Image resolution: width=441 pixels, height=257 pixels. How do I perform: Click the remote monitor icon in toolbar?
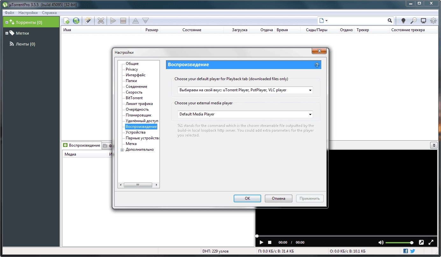(x=423, y=21)
